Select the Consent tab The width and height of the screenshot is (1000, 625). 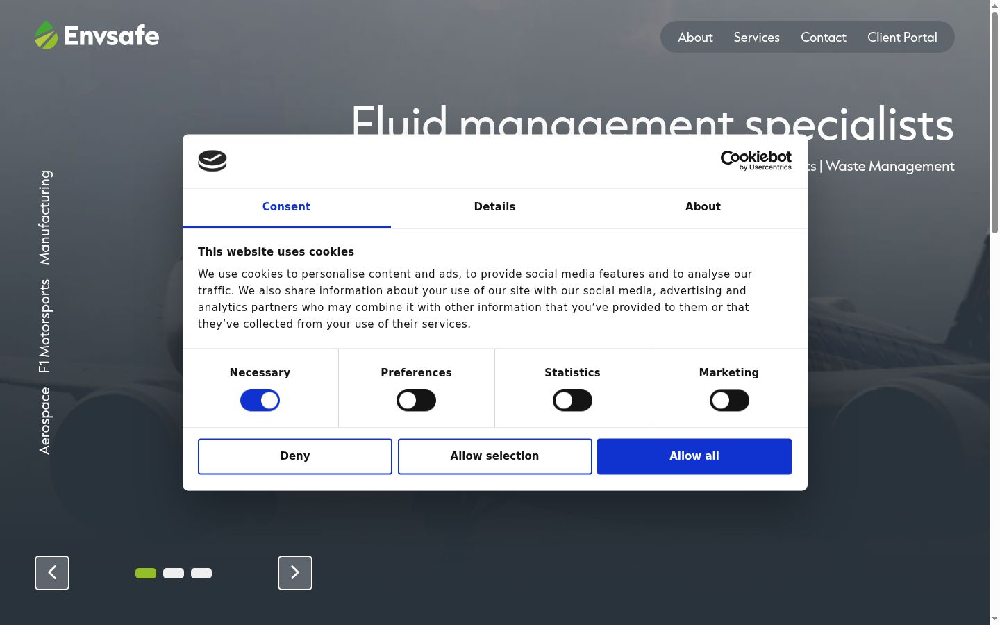tap(286, 207)
